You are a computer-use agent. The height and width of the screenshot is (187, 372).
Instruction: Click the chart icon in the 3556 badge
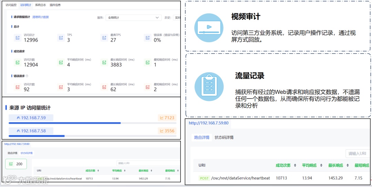click(x=162, y=131)
